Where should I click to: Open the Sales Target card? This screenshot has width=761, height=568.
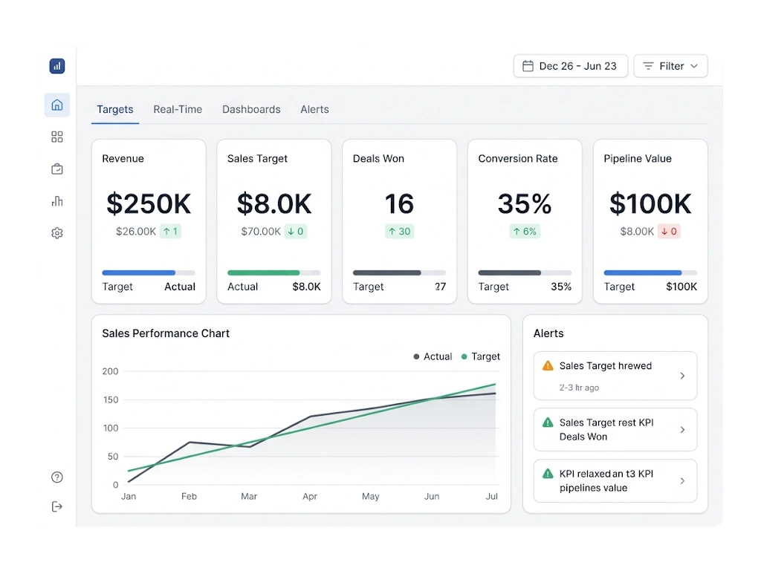click(x=274, y=222)
